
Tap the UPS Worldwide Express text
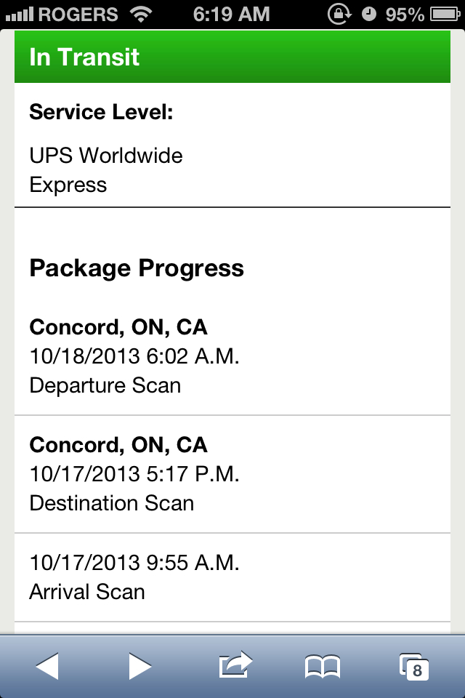[x=105, y=170]
